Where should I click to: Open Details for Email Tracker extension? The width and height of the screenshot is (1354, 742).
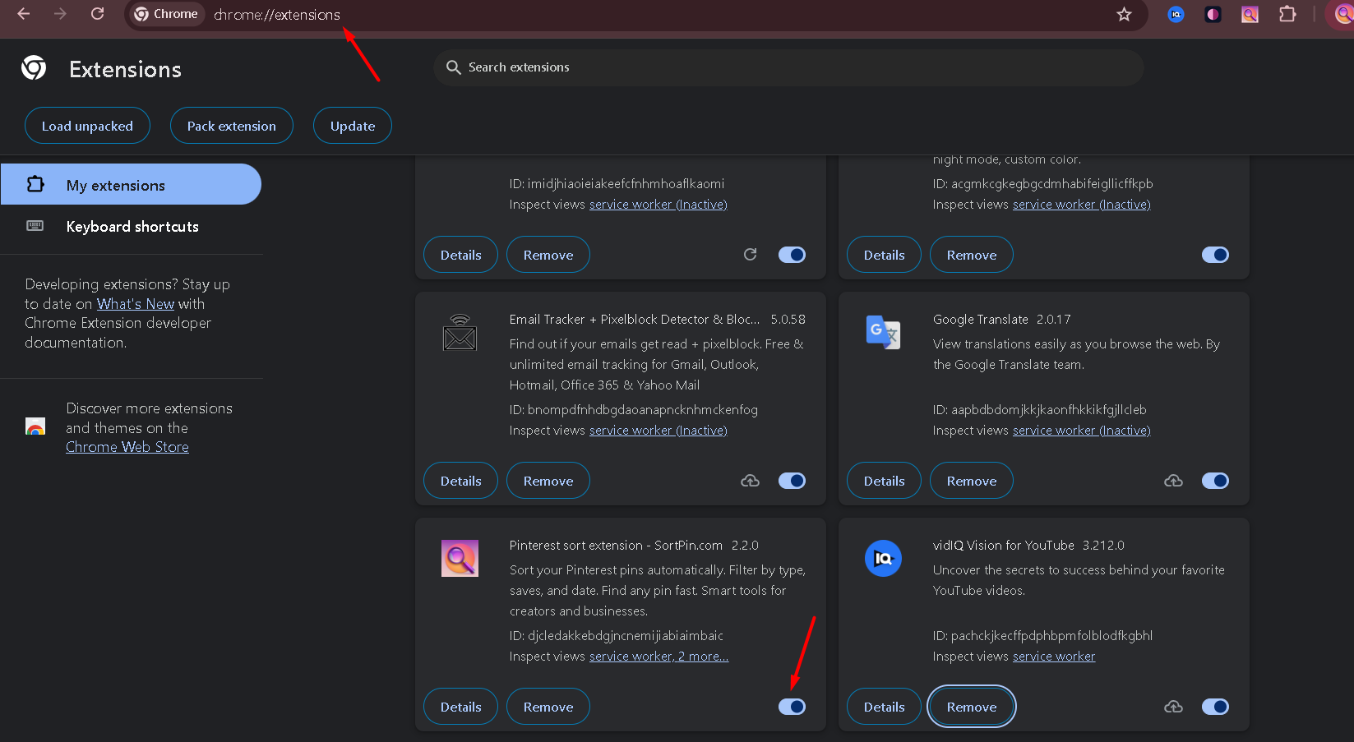pos(460,481)
